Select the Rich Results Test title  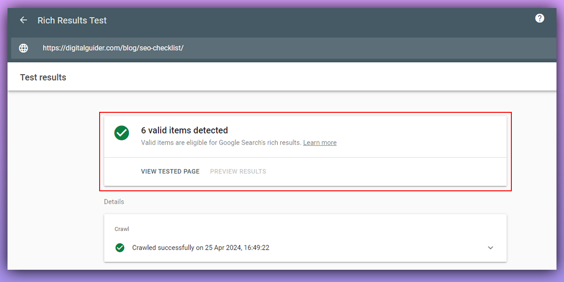[x=72, y=20]
